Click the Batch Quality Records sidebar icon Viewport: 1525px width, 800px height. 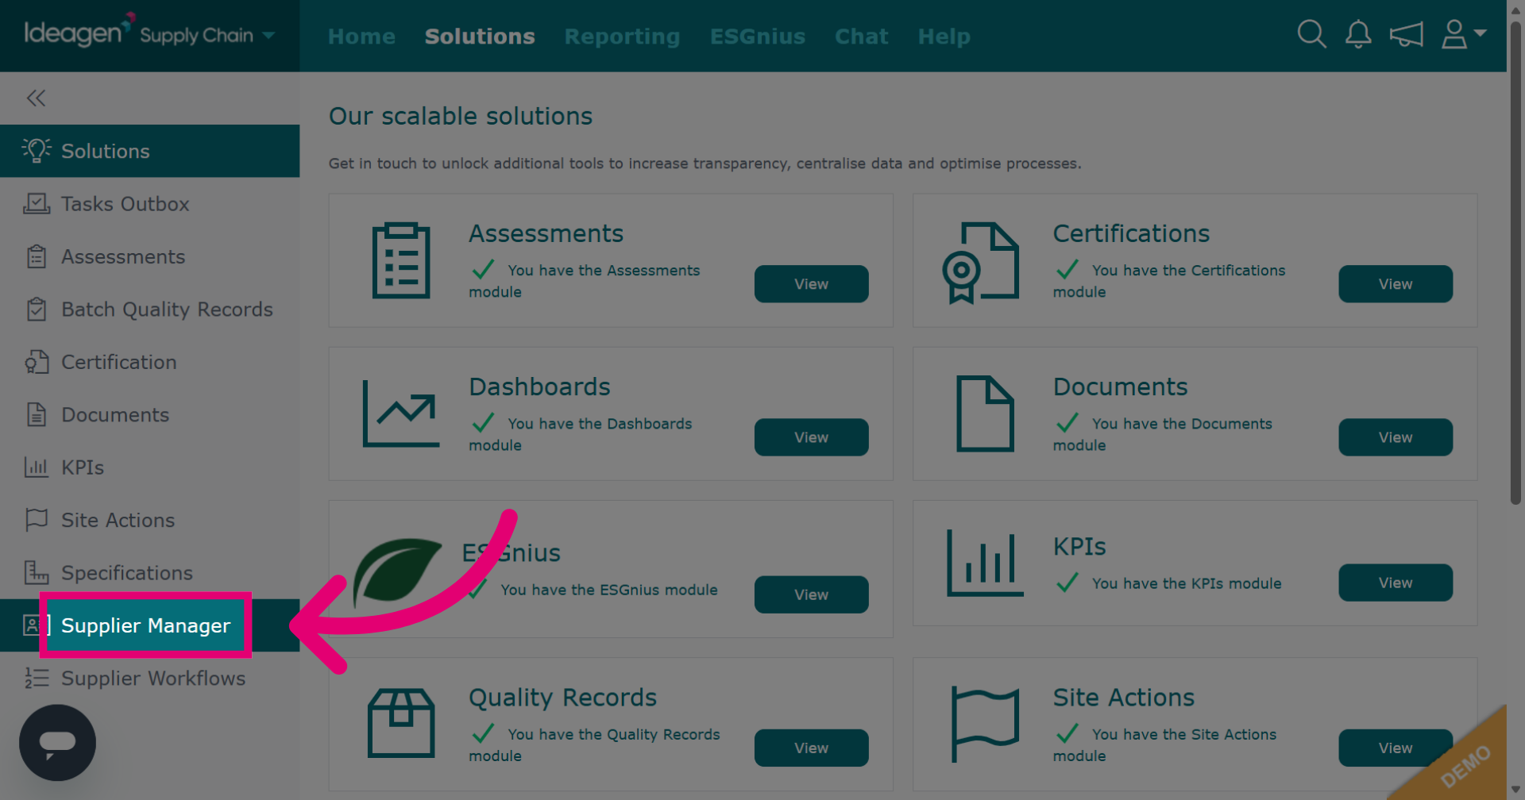click(37, 309)
